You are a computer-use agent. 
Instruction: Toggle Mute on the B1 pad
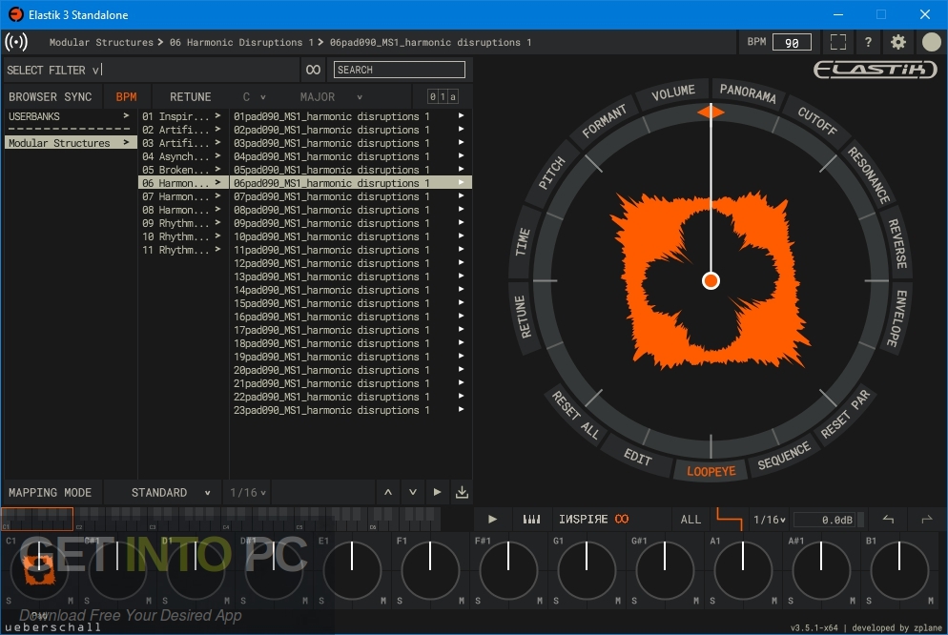coord(931,601)
